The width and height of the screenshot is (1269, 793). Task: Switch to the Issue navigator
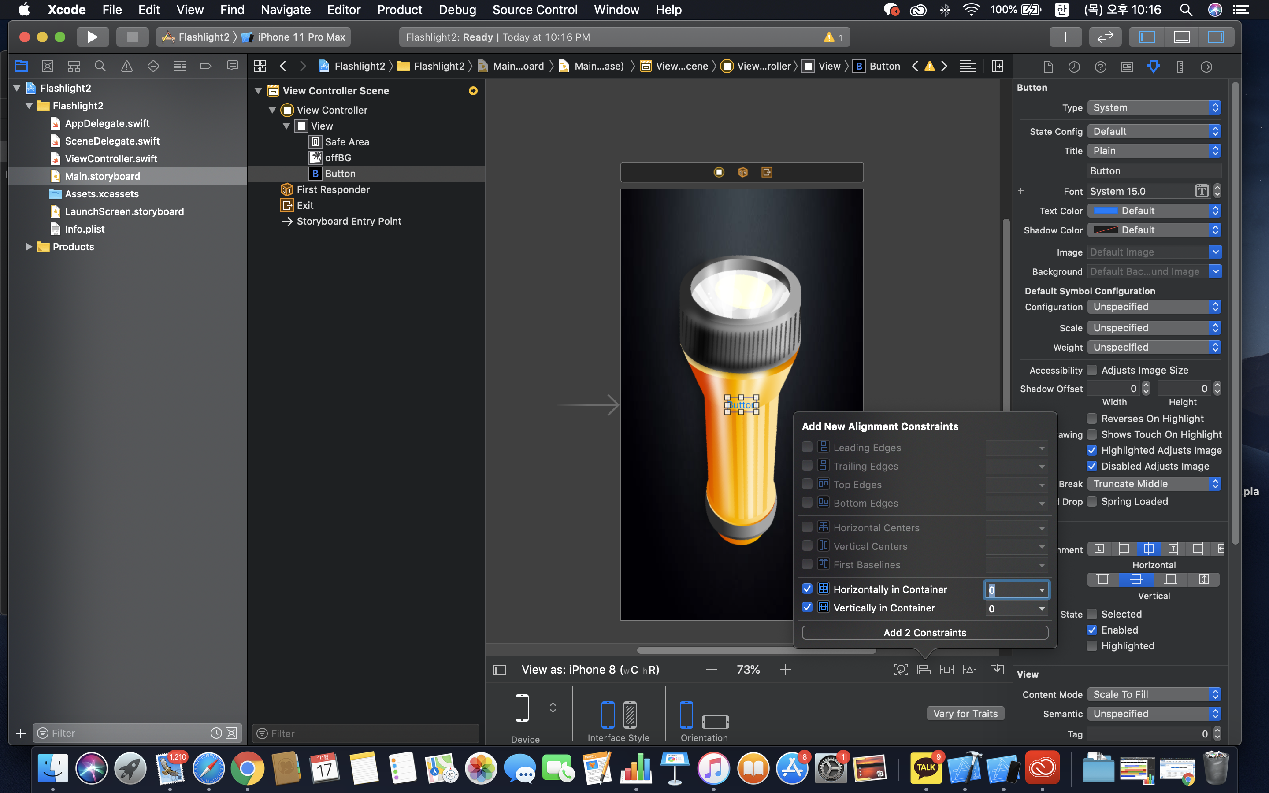tap(126, 66)
